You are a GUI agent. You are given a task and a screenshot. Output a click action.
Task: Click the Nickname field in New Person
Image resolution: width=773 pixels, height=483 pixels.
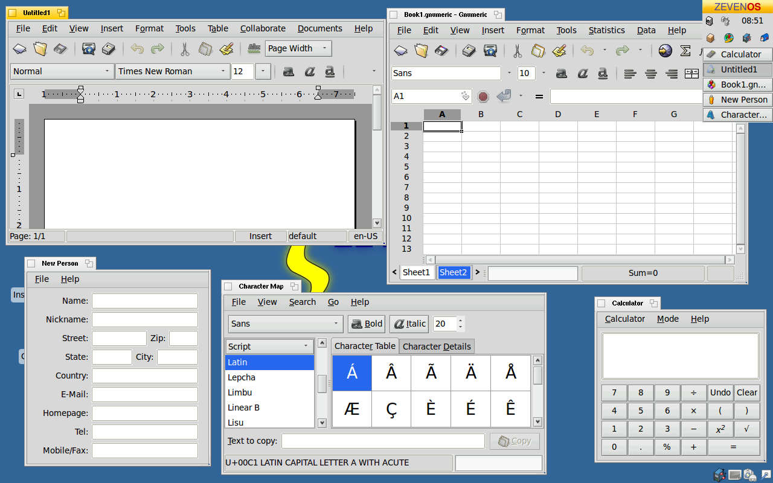[144, 320]
